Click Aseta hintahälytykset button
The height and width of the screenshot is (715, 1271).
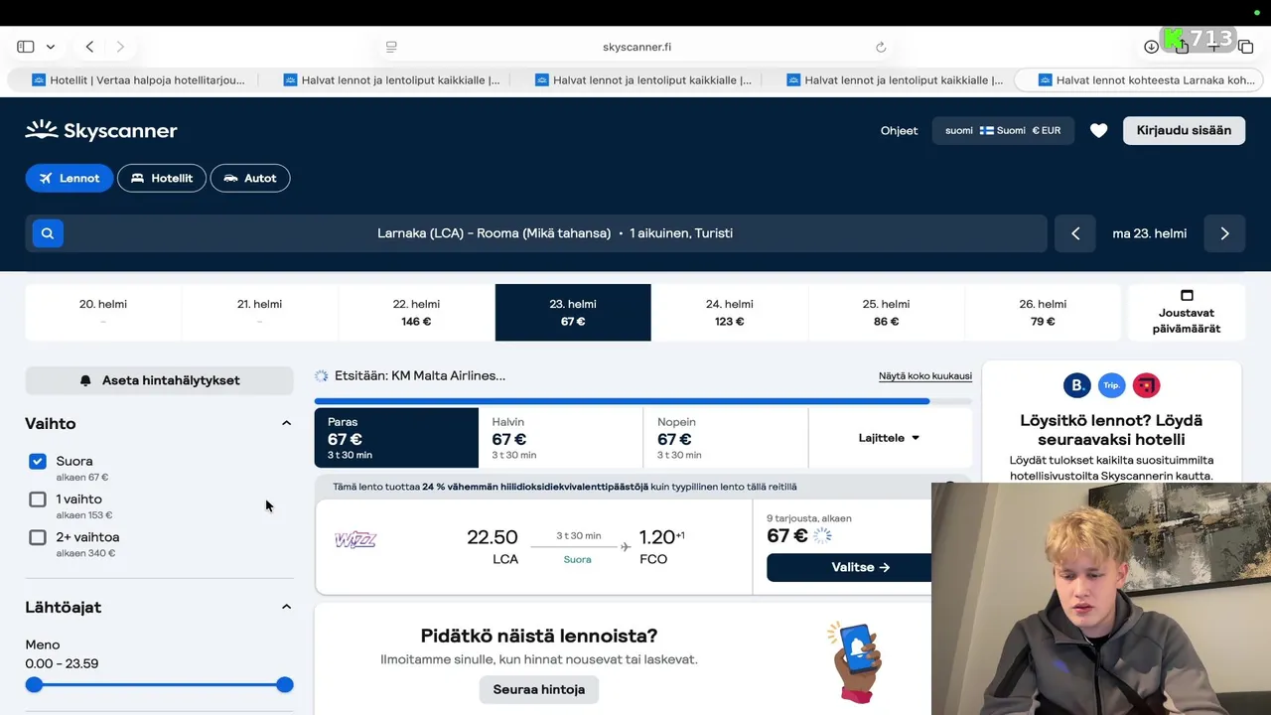159,380
